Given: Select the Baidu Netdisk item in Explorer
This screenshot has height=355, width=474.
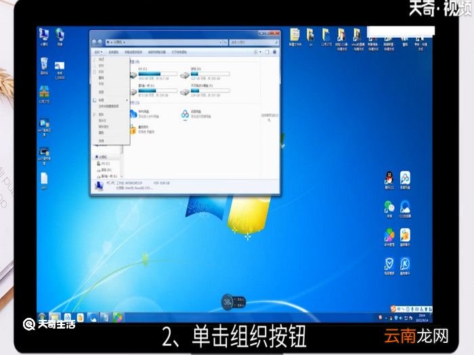Looking at the screenshot, I should (x=196, y=114).
